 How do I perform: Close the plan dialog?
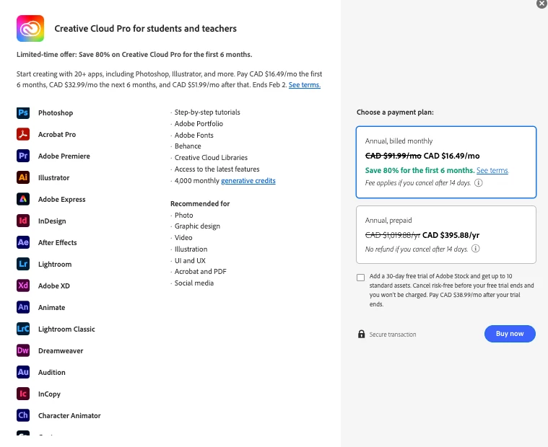click(542, 4)
